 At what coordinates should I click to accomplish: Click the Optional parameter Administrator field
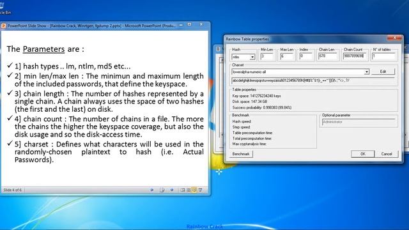coord(359,122)
